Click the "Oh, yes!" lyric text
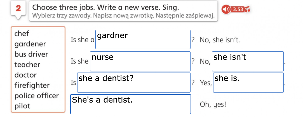Viewport: 303px width, 117px height. (x=213, y=104)
